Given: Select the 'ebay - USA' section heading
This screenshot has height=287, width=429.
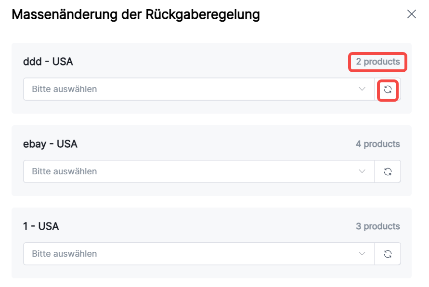Looking at the screenshot, I should [50, 144].
